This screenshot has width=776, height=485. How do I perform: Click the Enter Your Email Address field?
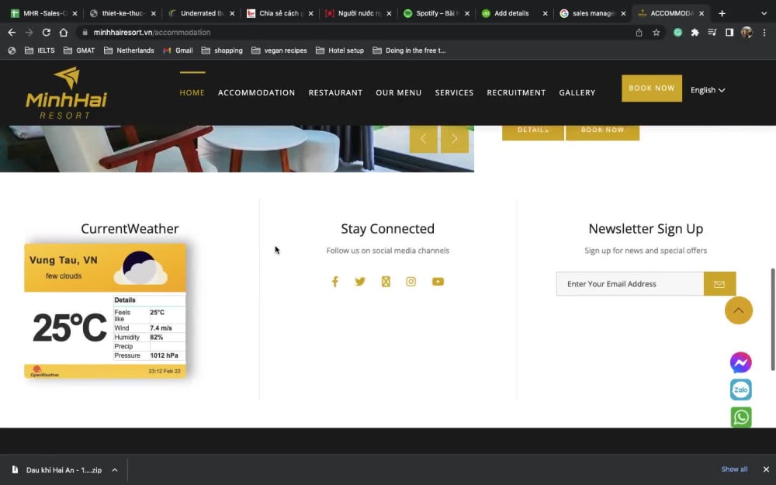[x=629, y=283]
